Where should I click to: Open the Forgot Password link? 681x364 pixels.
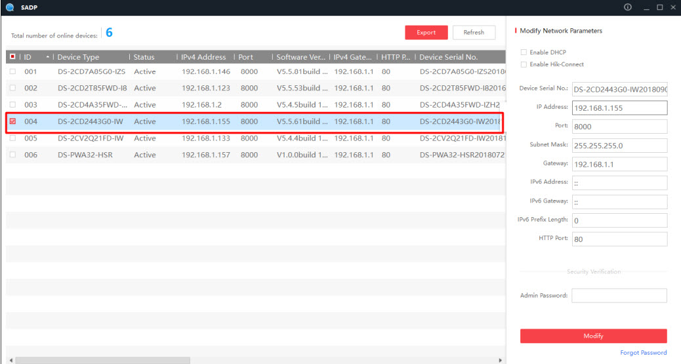643,353
